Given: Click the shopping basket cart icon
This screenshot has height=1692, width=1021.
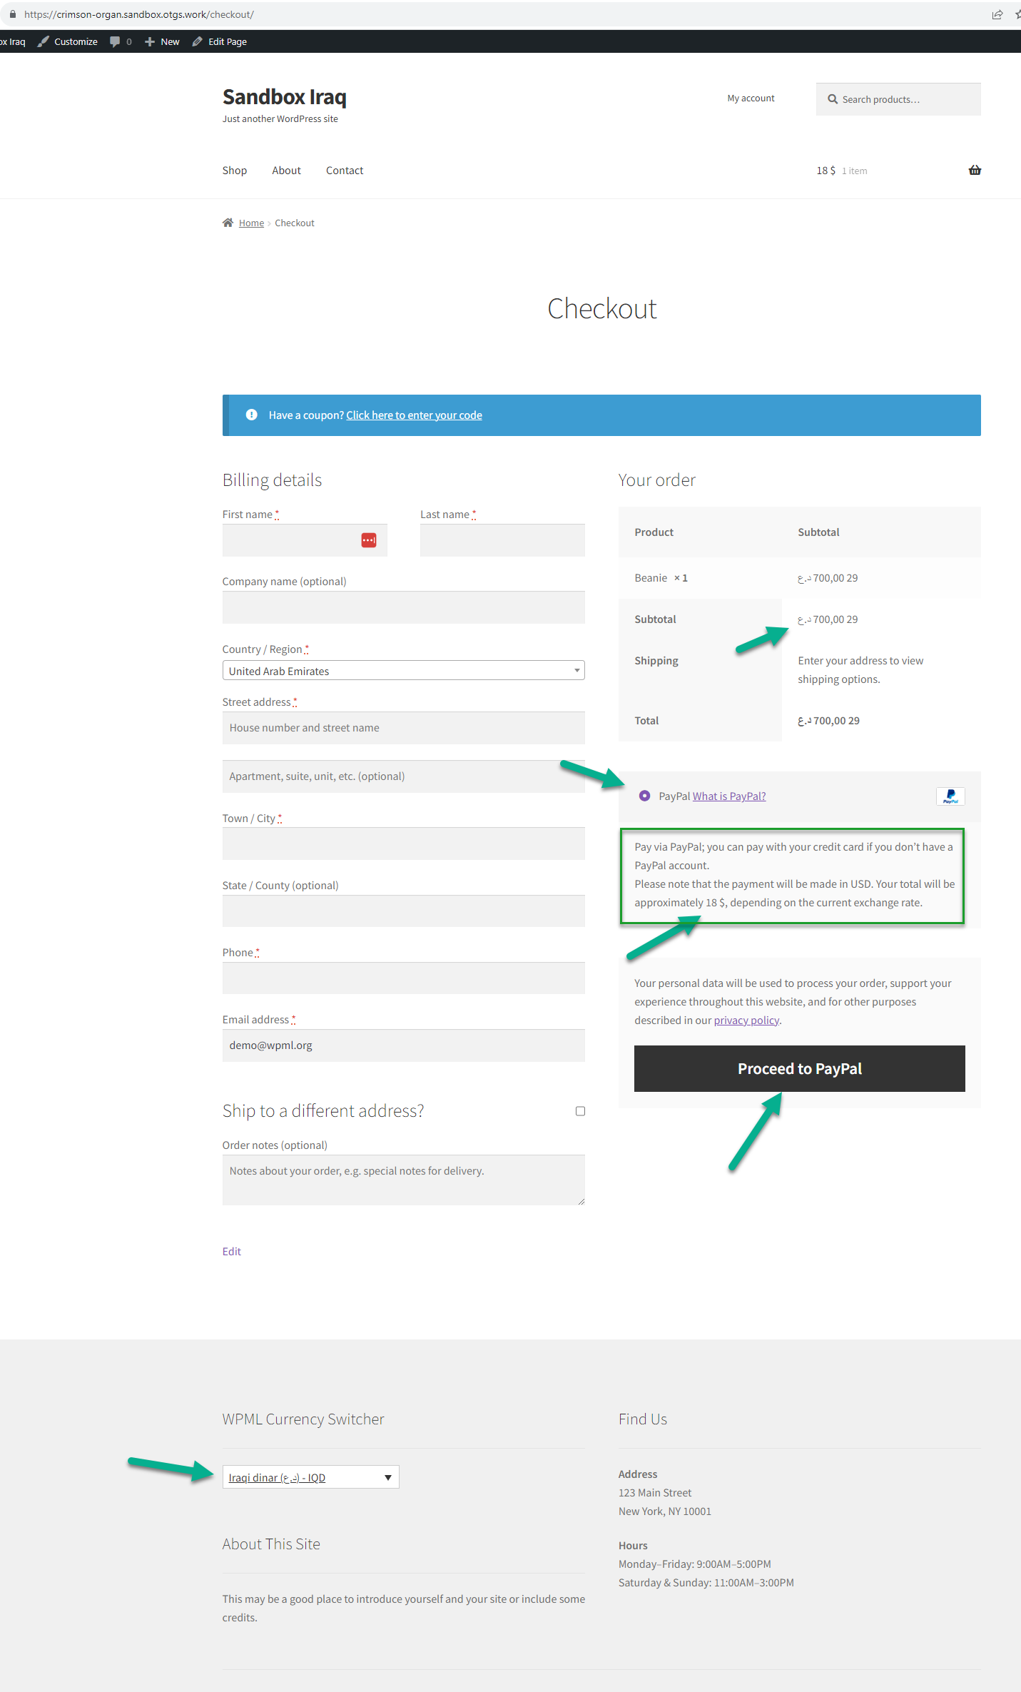Looking at the screenshot, I should pos(975,170).
